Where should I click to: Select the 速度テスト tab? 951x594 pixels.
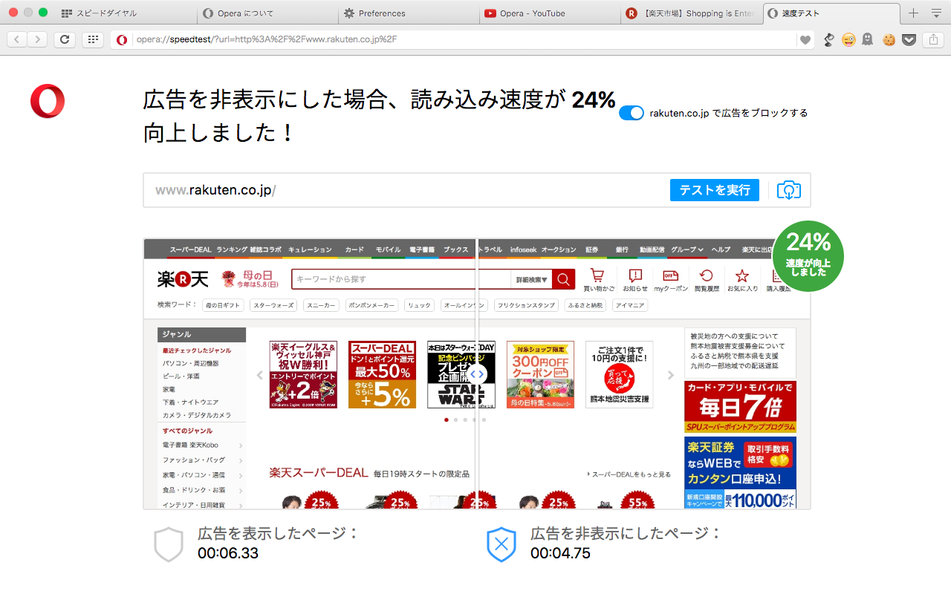point(831,13)
